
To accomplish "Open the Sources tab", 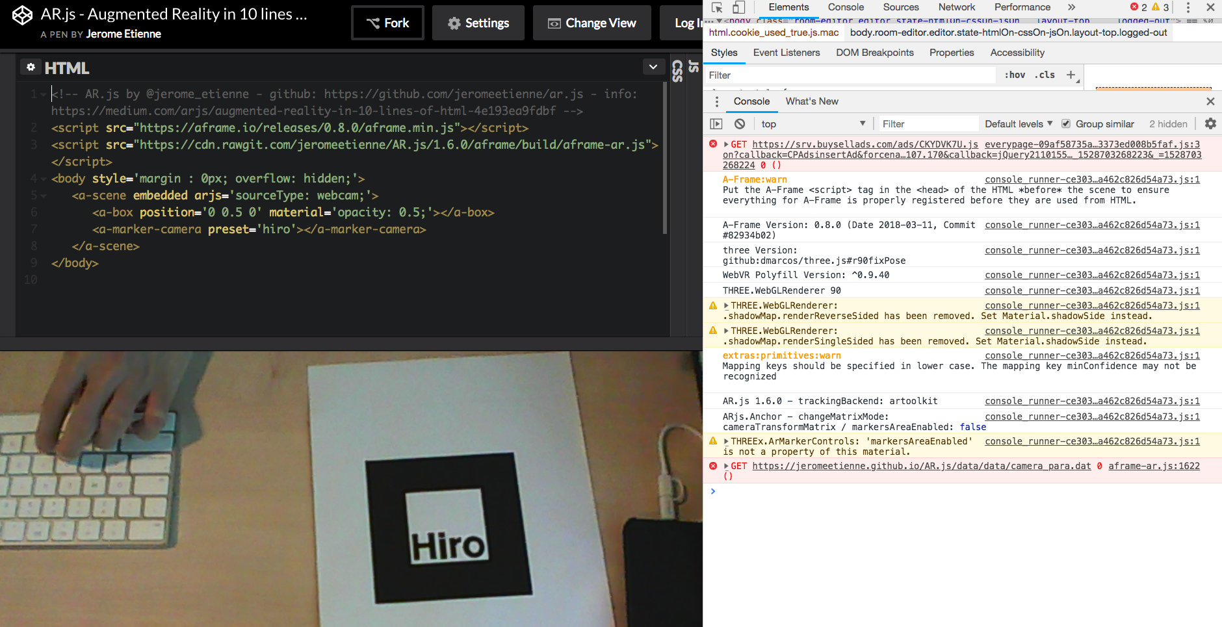I will 901,7.
